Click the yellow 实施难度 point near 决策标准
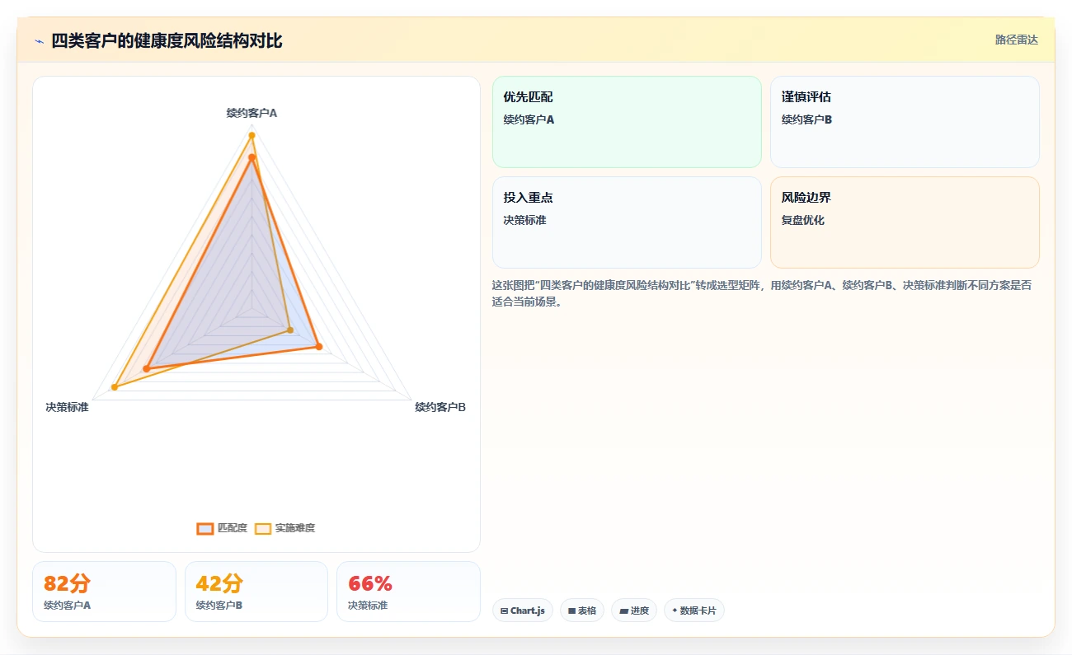 coord(115,387)
